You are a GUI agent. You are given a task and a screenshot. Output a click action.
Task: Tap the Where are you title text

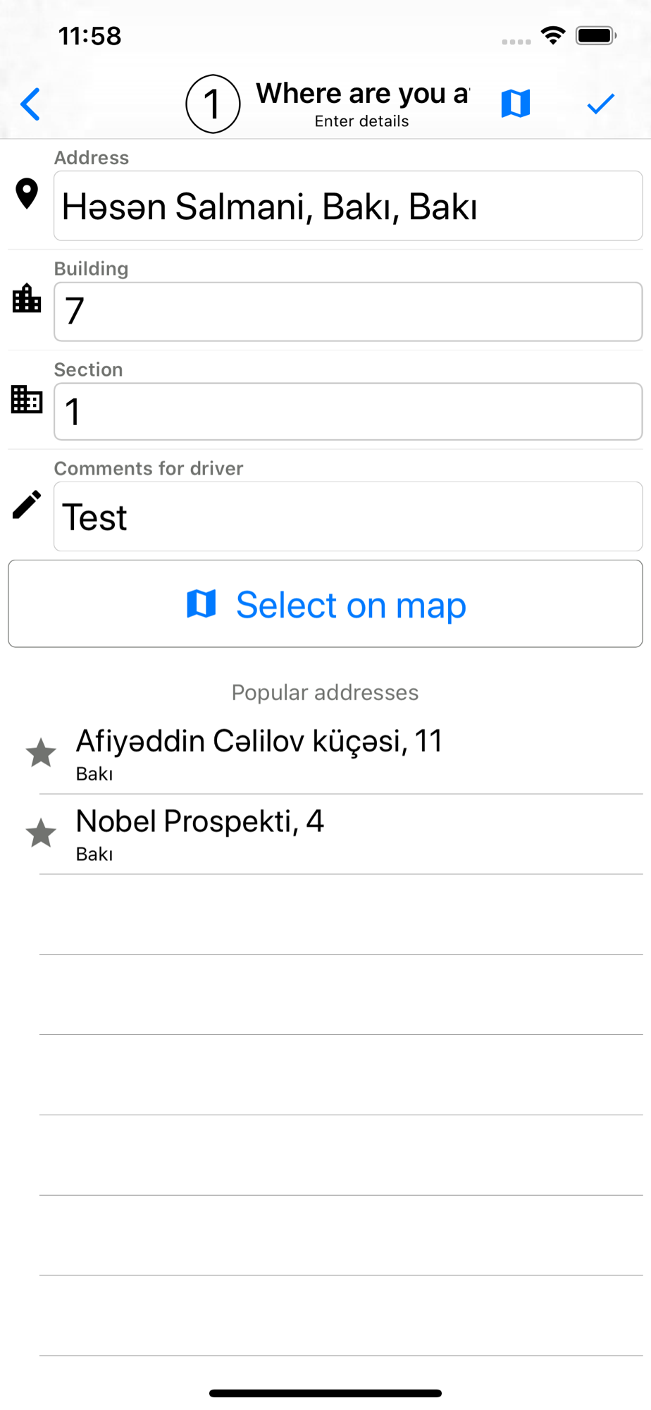[362, 94]
